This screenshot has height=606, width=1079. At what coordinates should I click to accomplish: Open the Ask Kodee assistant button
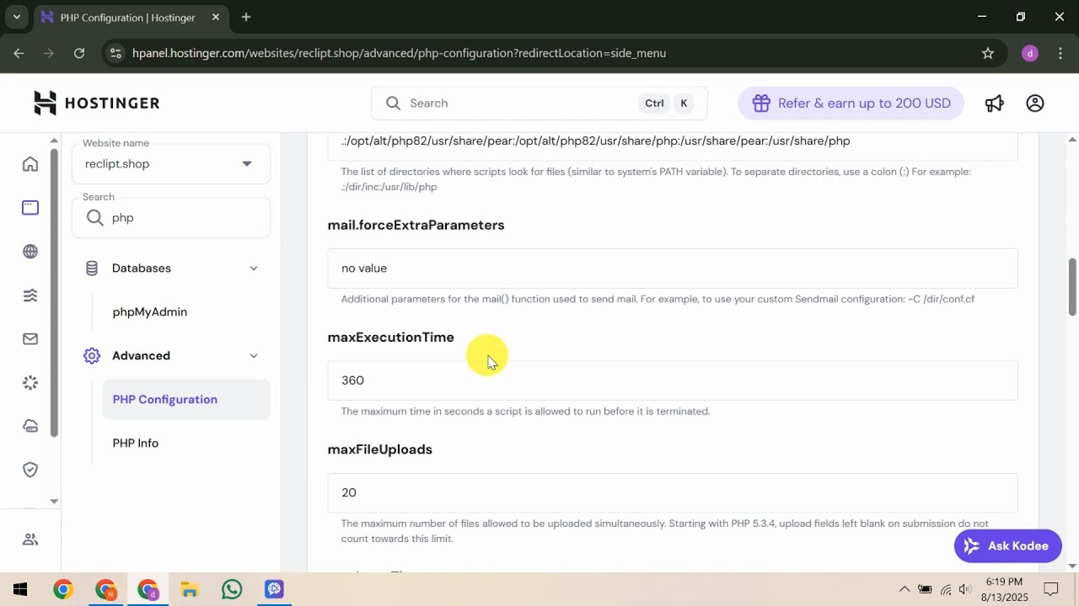coord(1007,546)
